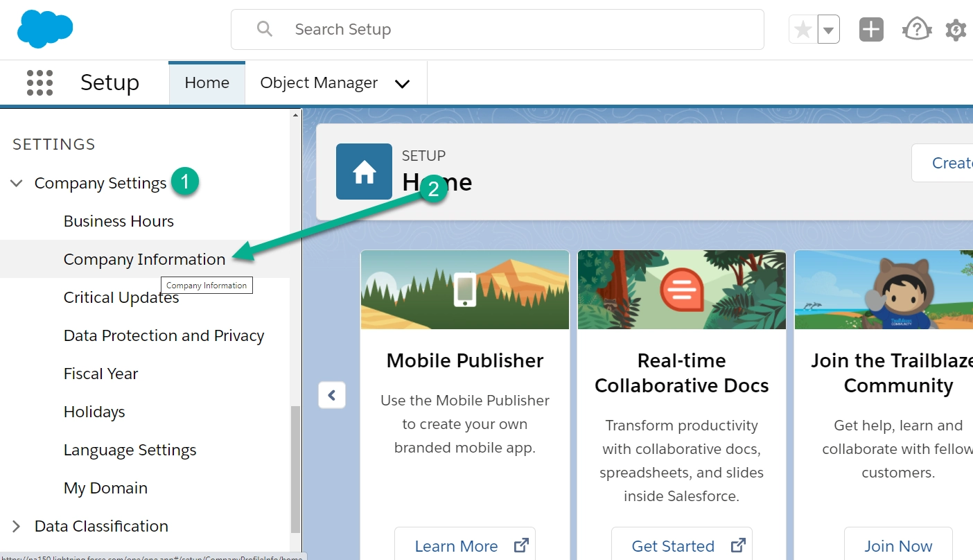Open the global actions plus icon
This screenshot has height=560, width=973.
[871, 30]
